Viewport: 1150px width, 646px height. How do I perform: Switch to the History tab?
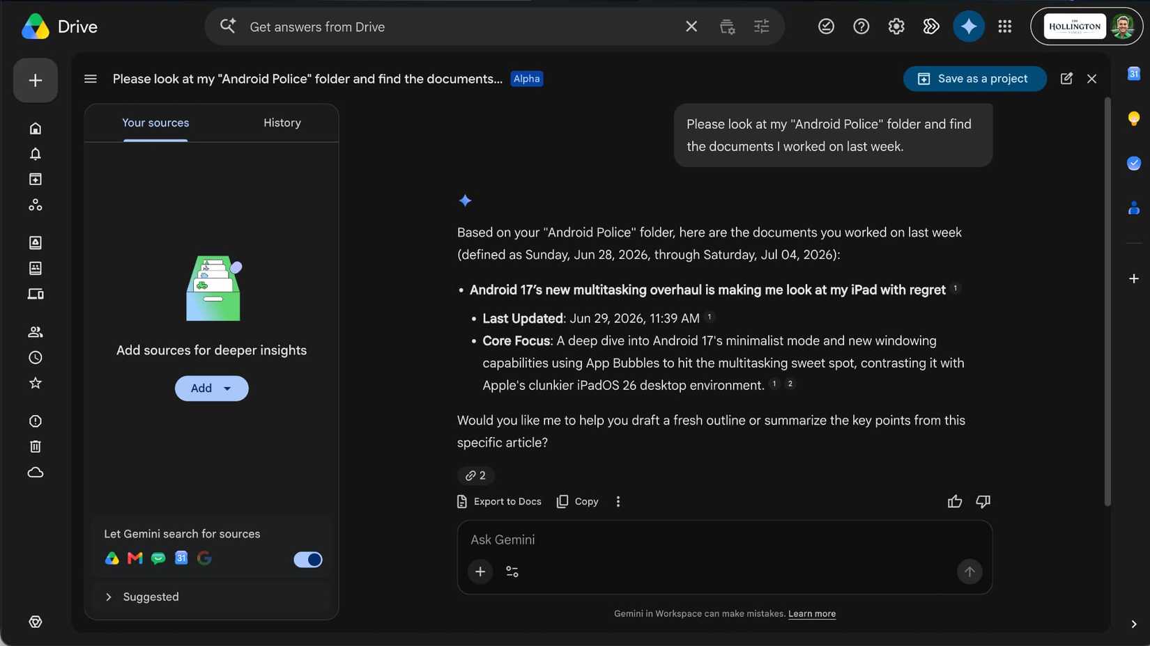point(282,123)
